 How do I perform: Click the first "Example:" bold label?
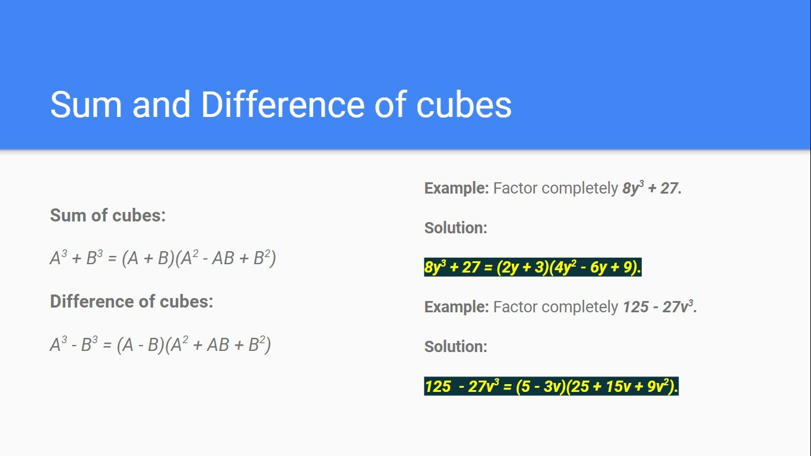[457, 188]
